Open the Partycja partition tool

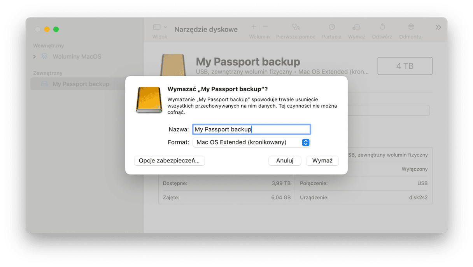pyautogui.click(x=331, y=27)
